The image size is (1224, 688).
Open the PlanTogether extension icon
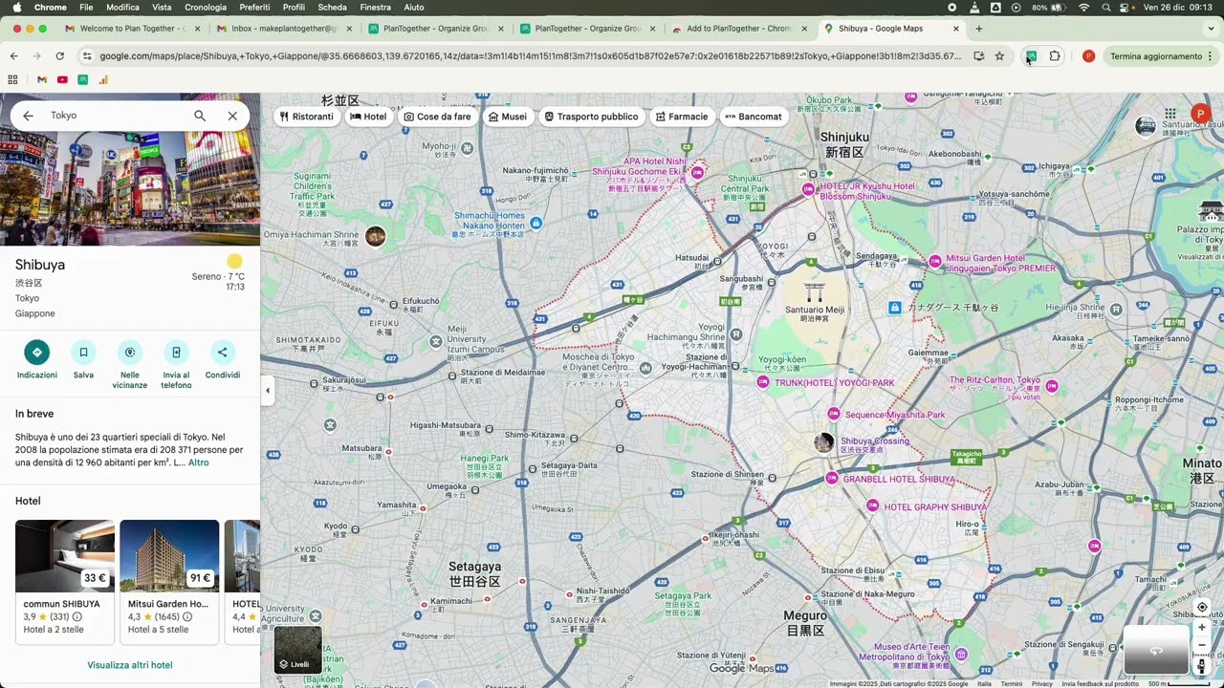[1031, 56]
